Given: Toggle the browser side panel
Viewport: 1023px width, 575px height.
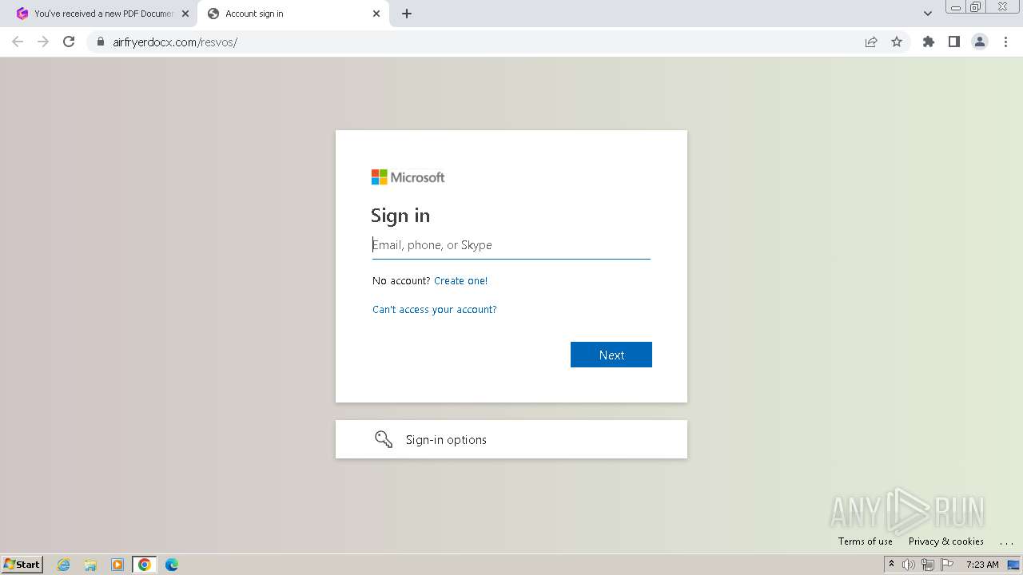Looking at the screenshot, I should (954, 42).
